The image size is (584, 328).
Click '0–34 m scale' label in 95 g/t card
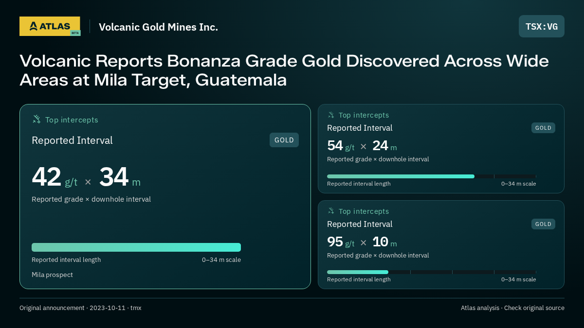tap(519, 279)
